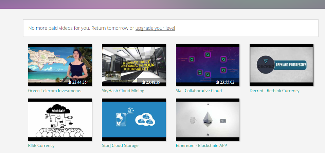325x153 pixels.
Task: Click the 'Sia - Collaborative Cloud' title link
Action: click(199, 91)
